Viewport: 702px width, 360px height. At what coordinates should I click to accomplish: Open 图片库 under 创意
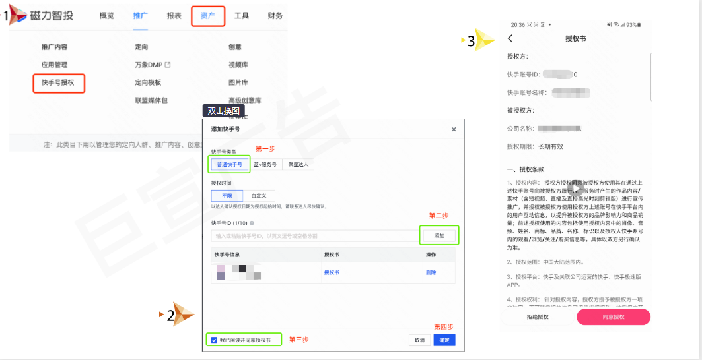coord(238,82)
